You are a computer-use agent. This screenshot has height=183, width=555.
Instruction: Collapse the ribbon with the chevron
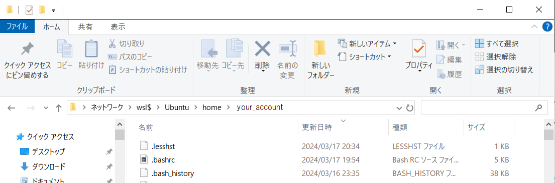point(534,26)
